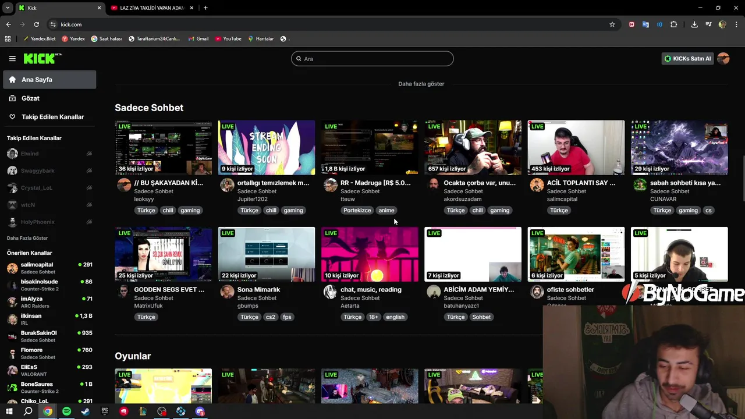
Task: Expand Daha Fazla Göster in sidebar
Action: pos(27,238)
